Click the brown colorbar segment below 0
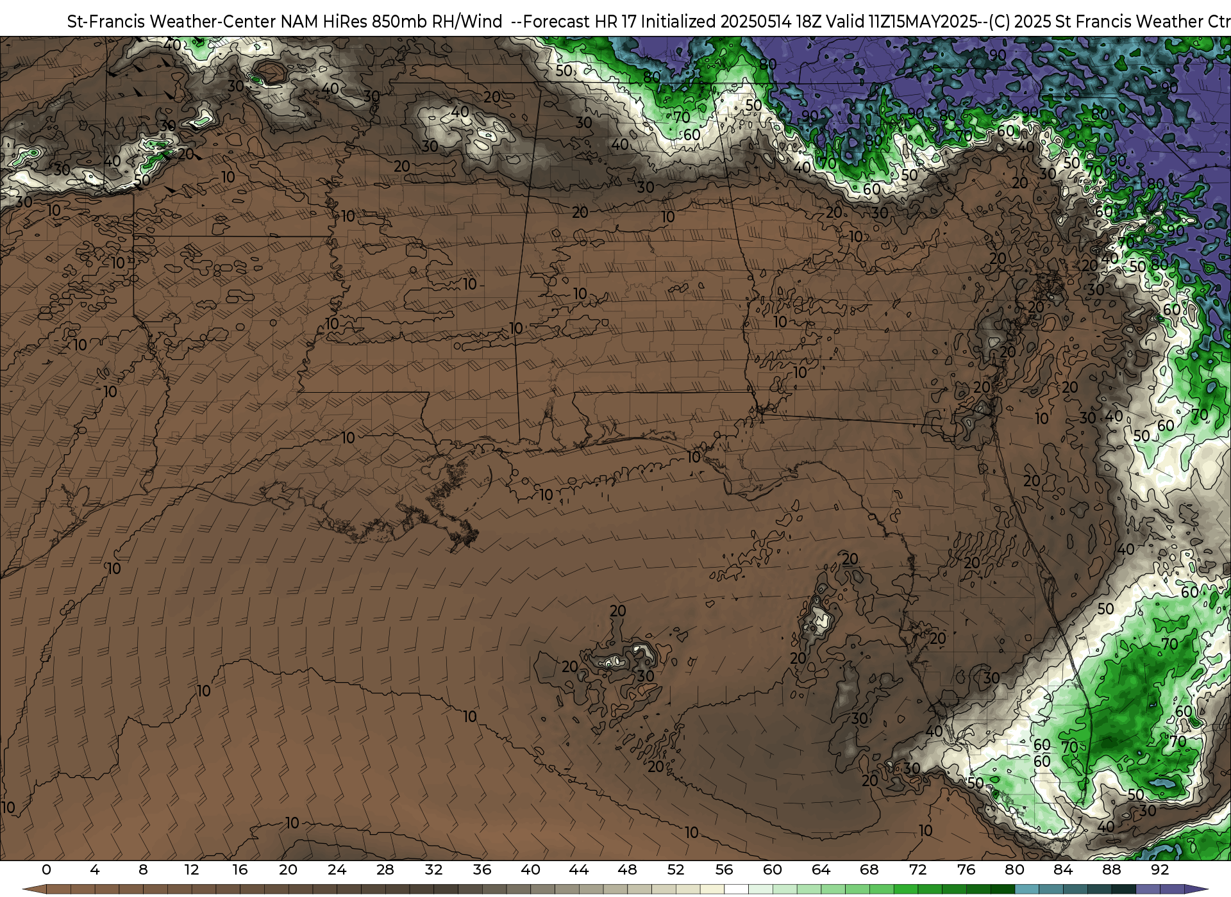The height and width of the screenshot is (897, 1231). 58,889
